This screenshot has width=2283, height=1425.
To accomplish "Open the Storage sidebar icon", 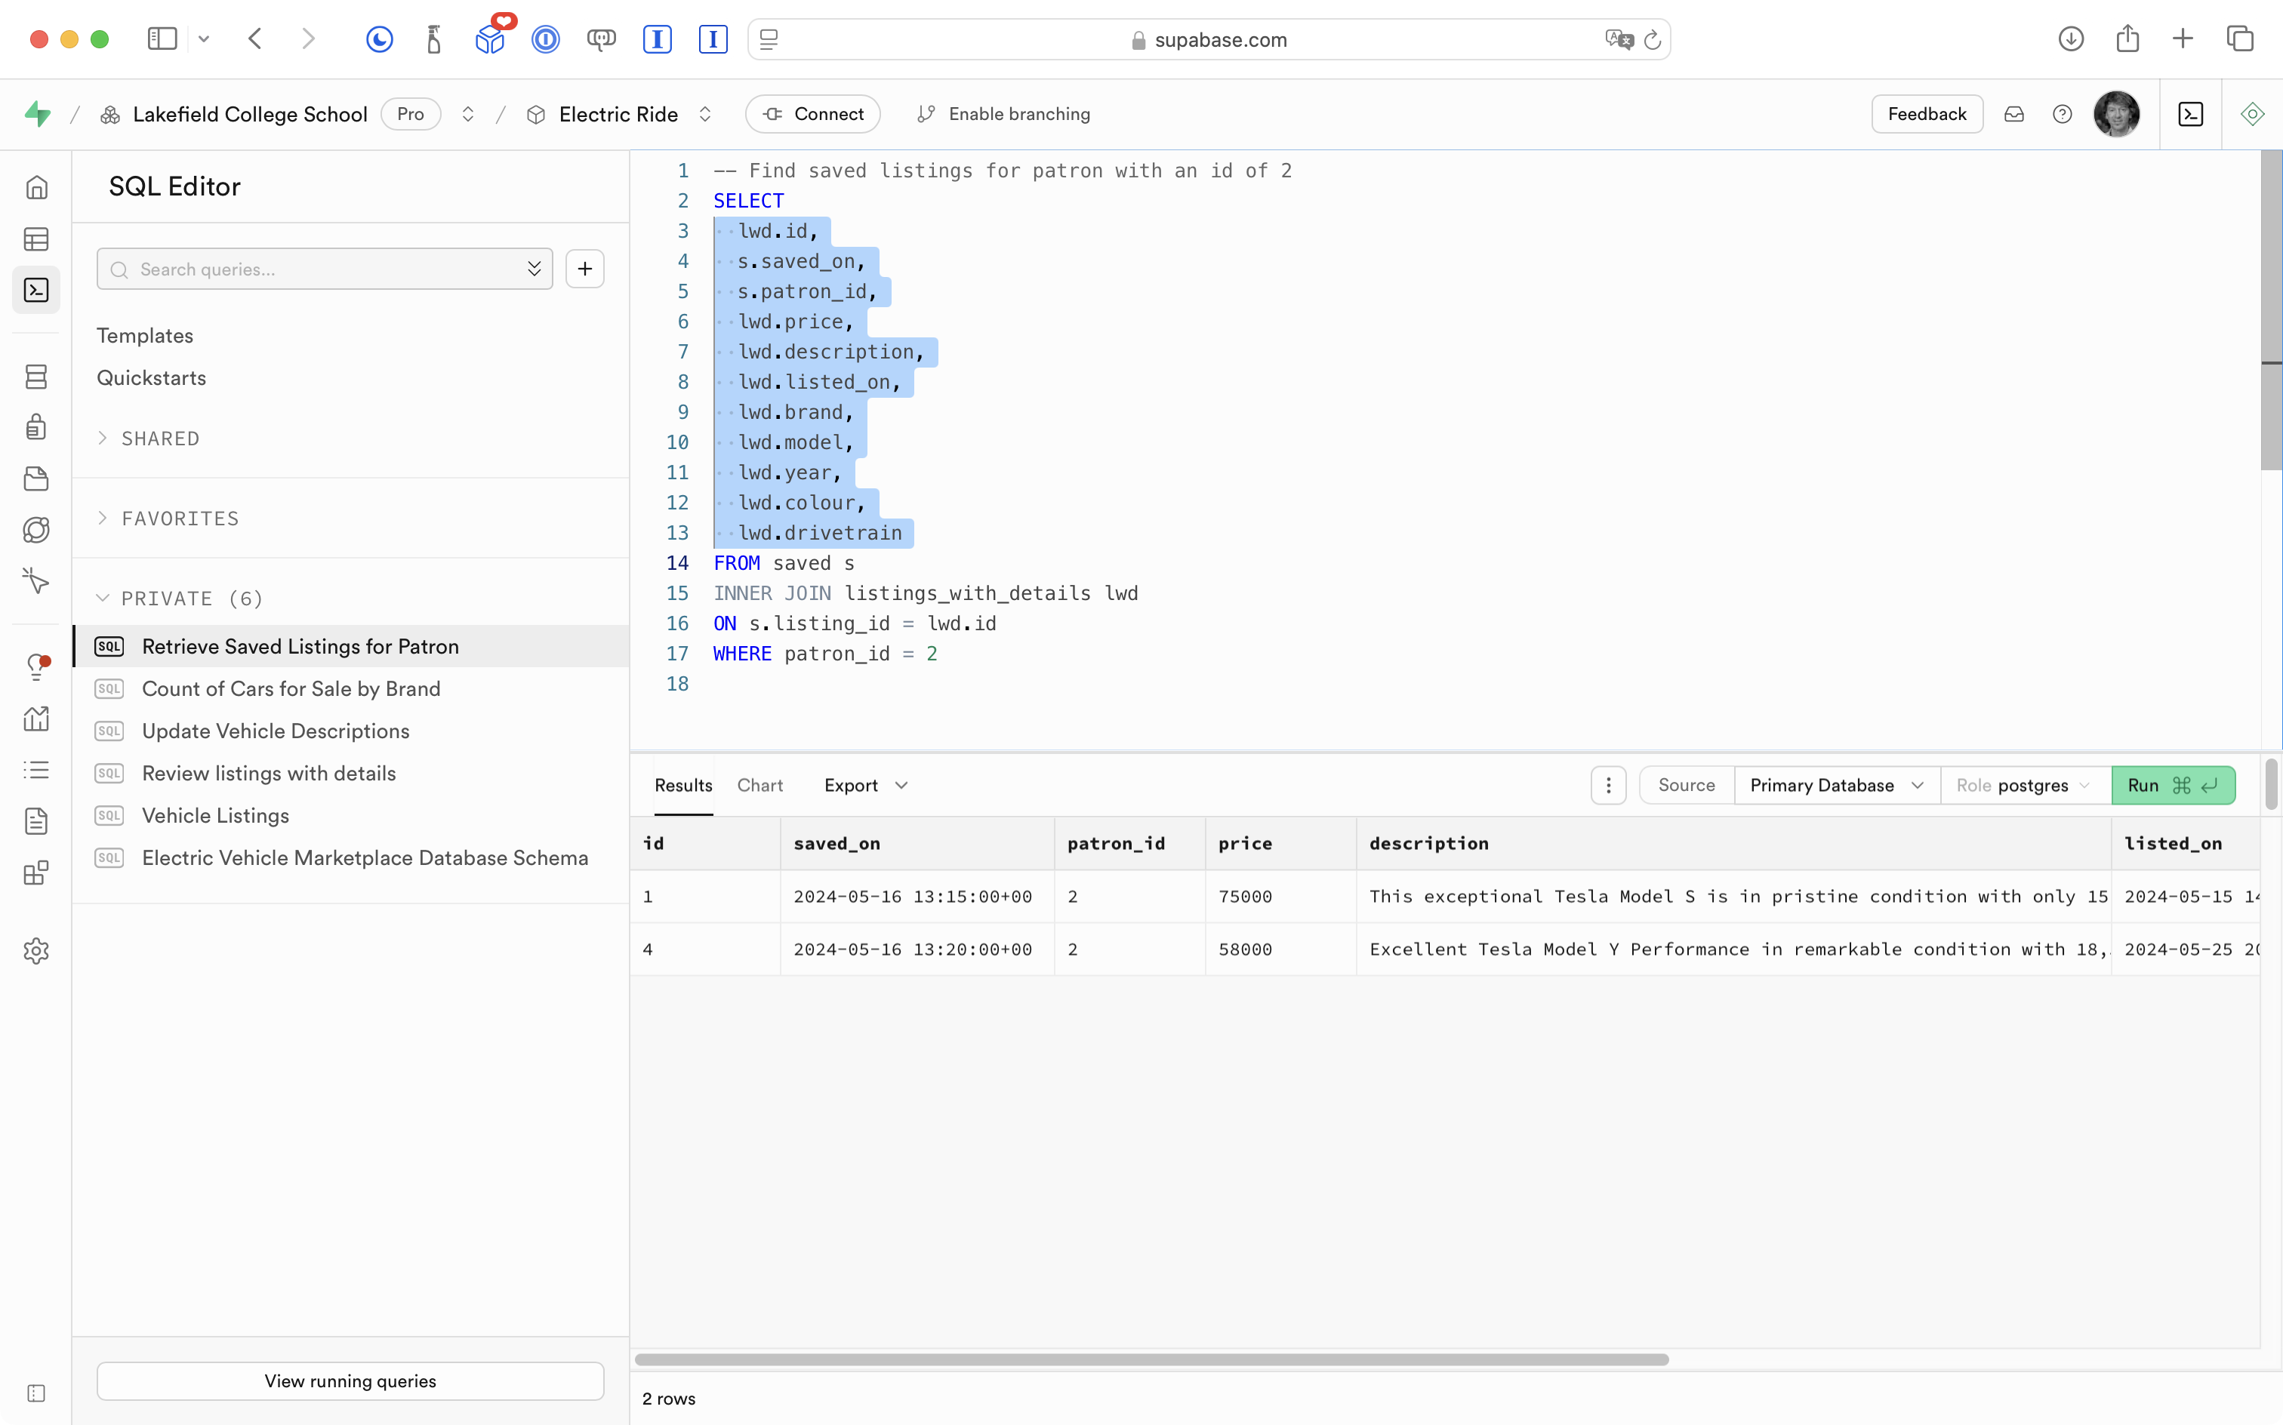I will [35, 479].
